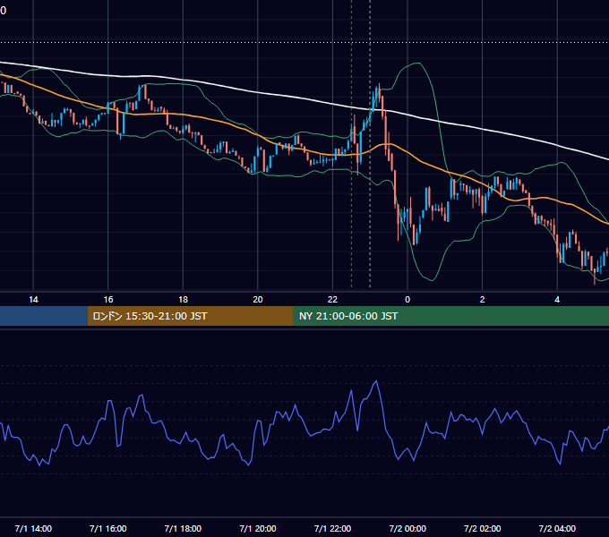Image resolution: width=609 pixels, height=537 pixels.
Task: Click the 7/2 02:00 time label
Action: coord(483,528)
